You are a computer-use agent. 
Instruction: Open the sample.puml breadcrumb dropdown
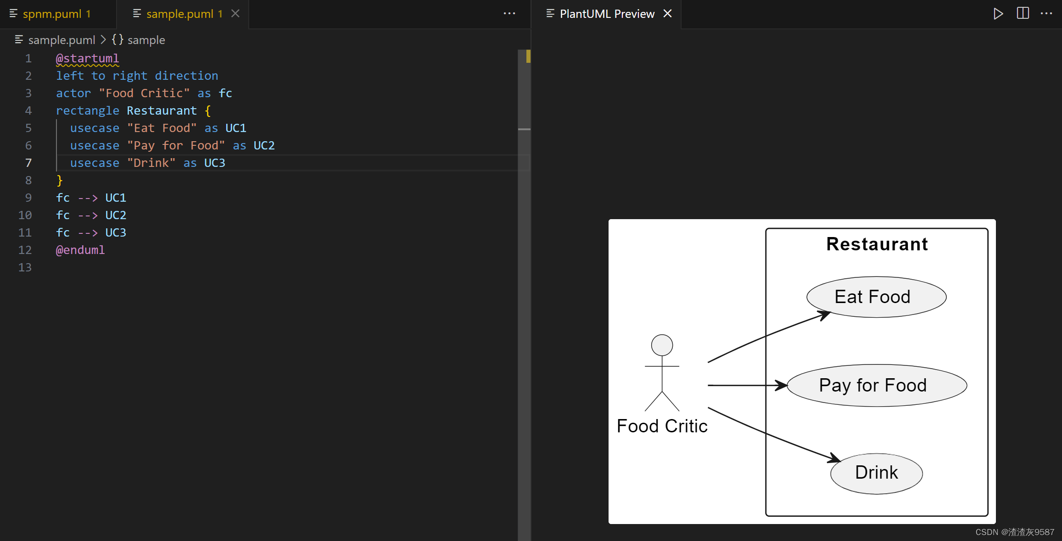[x=55, y=40]
